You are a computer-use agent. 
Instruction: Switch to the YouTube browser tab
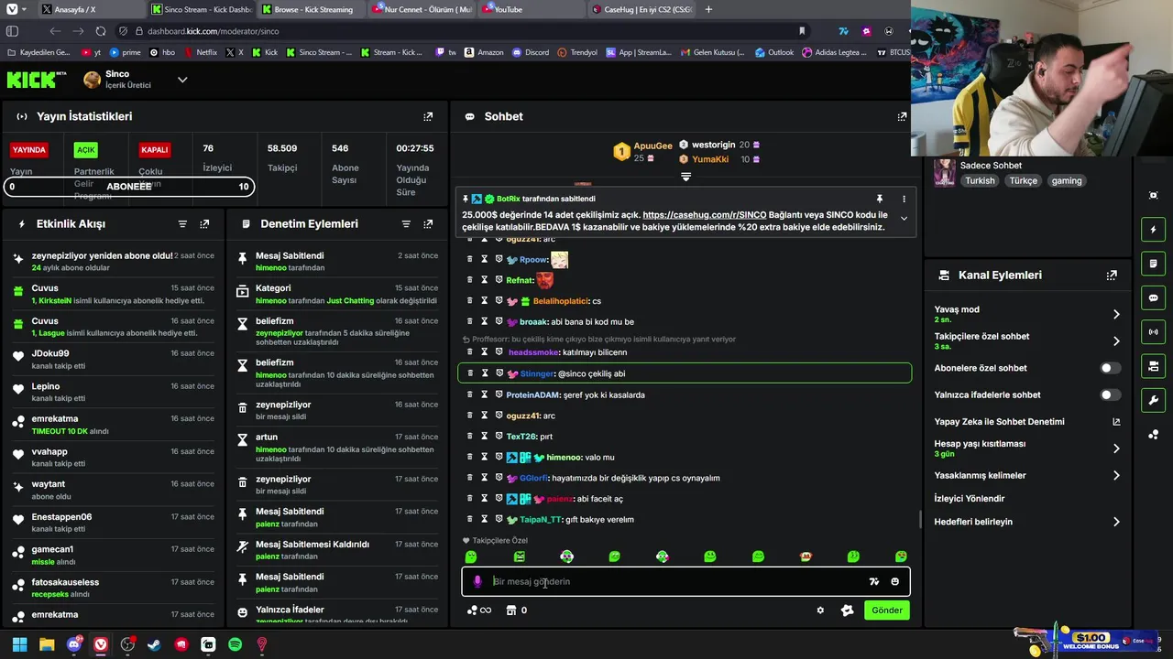[x=530, y=9]
